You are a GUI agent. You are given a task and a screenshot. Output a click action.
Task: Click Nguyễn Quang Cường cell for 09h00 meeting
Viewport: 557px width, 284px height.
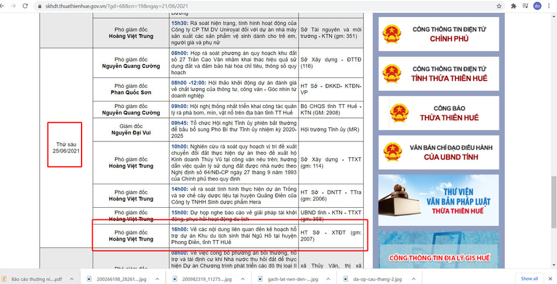coord(131,109)
